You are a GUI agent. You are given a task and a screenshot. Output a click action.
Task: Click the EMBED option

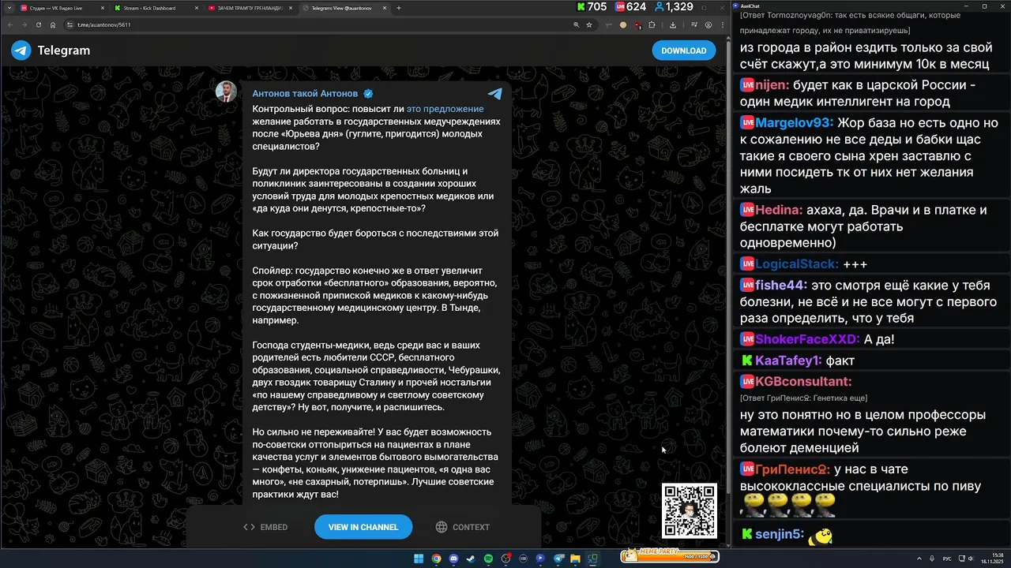tap(265, 527)
